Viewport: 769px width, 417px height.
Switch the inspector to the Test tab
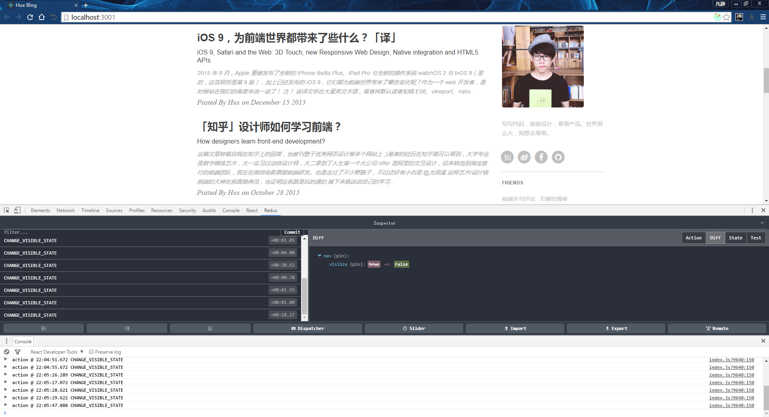(756, 238)
